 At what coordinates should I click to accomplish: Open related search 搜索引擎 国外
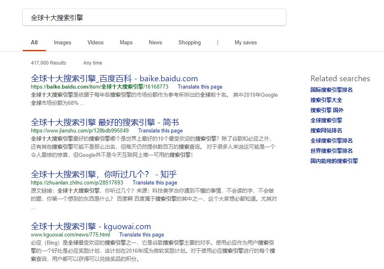(x=327, y=110)
